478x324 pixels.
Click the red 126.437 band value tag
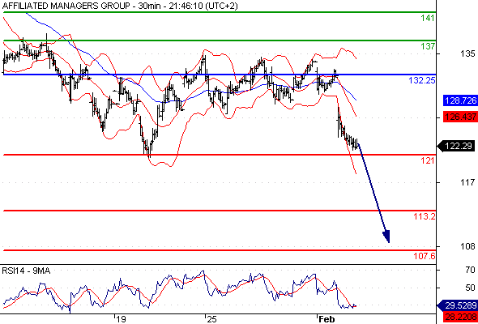click(461, 117)
